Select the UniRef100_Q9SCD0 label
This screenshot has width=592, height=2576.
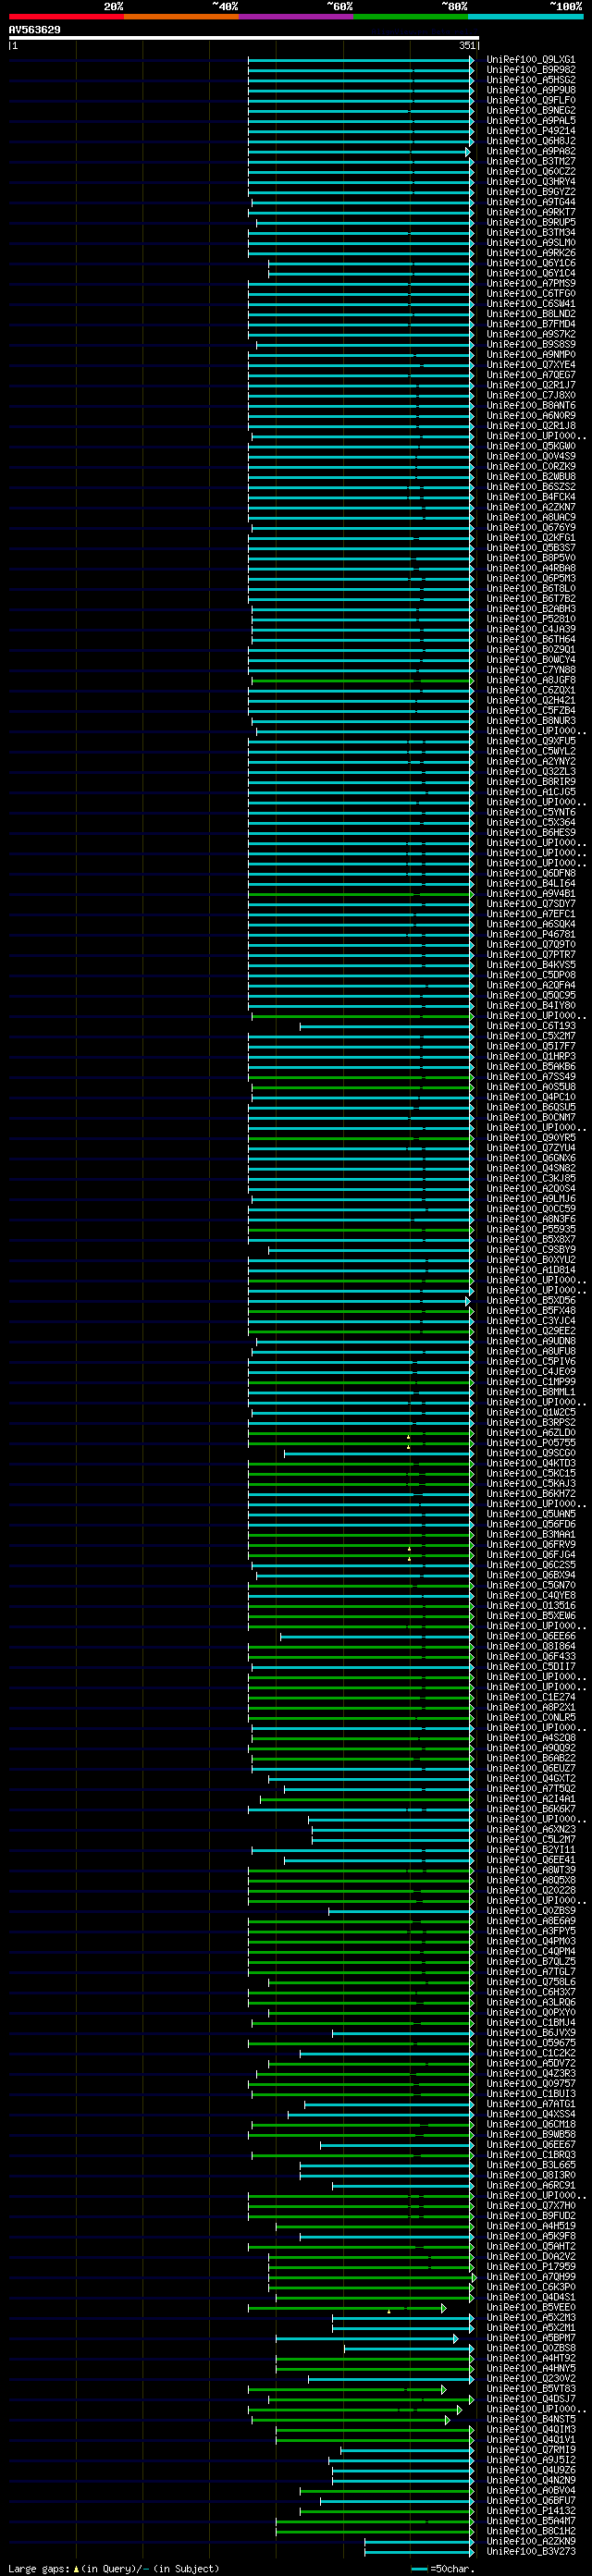(531, 1453)
